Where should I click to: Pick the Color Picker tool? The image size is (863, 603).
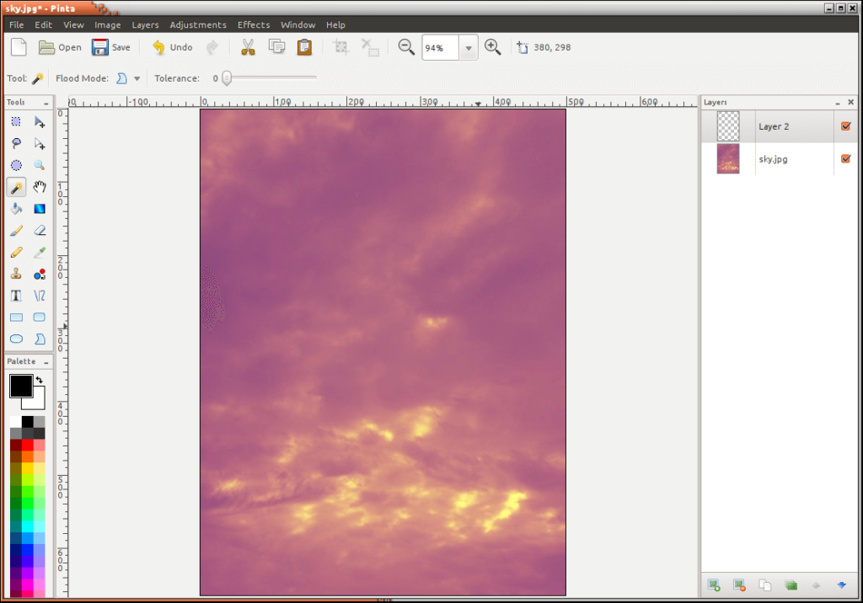pyautogui.click(x=39, y=253)
